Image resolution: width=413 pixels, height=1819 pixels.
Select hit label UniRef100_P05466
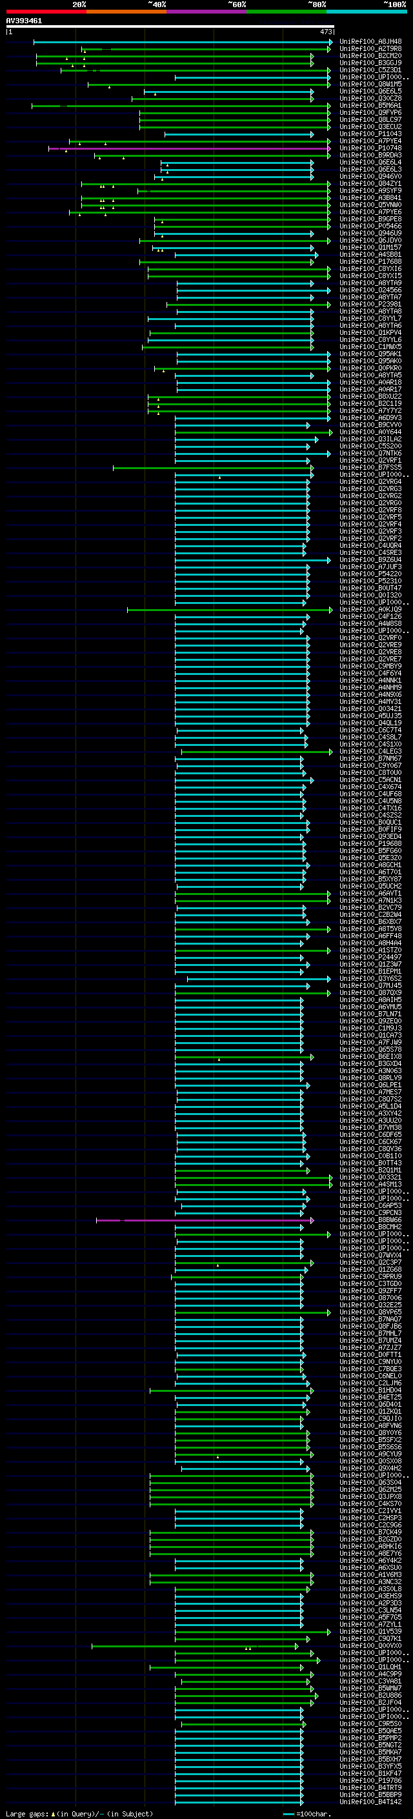click(x=370, y=226)
